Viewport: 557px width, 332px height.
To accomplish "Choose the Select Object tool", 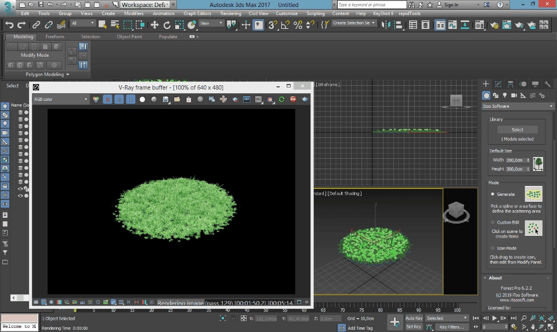I will coord(103,25).
